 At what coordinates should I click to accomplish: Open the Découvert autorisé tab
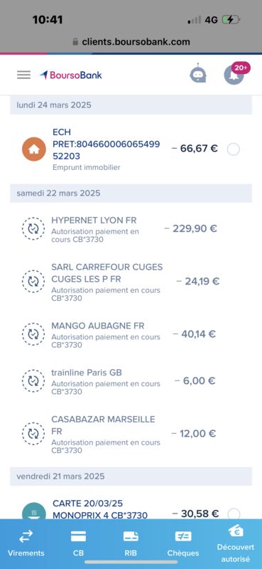[236, 543]
